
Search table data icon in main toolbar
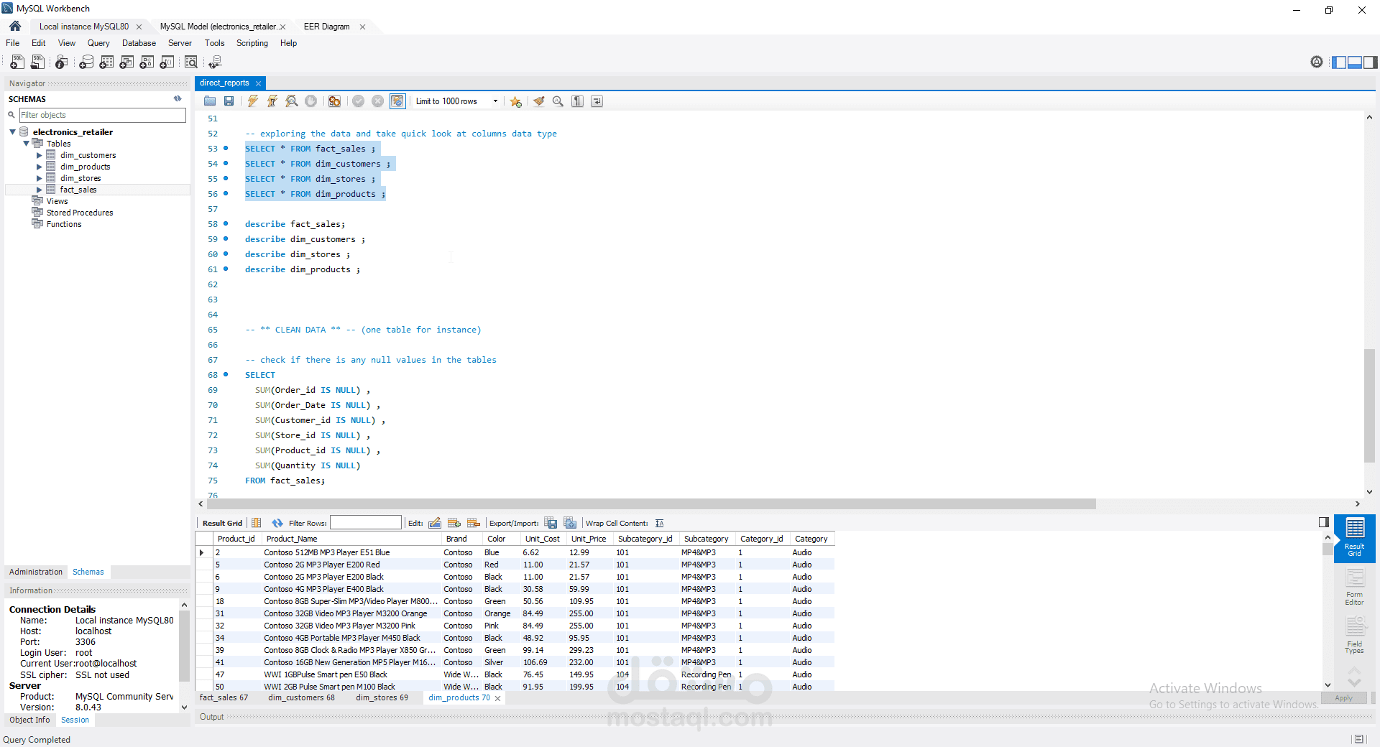[x=191, y=62]
